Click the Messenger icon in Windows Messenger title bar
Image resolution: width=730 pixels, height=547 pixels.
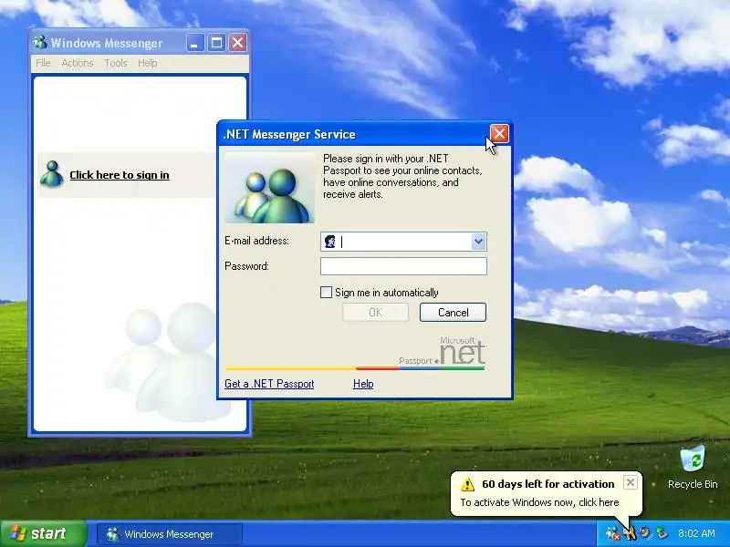(40, 42)
